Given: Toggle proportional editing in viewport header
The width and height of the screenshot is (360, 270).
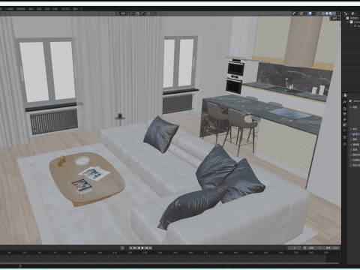Looking at the screenshot, I should click(148, 13).
